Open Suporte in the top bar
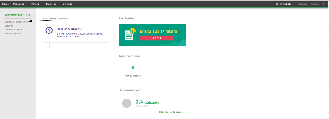 click(315, 4)
